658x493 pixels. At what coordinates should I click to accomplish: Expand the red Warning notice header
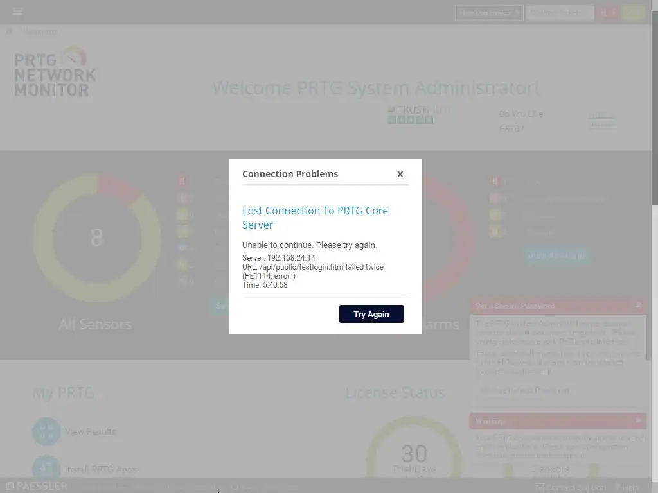558,421
